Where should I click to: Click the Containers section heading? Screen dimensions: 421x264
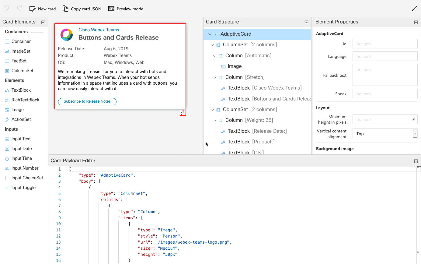(16, 32)
